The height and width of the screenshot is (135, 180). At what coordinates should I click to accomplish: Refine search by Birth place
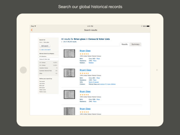coord(42,88)
